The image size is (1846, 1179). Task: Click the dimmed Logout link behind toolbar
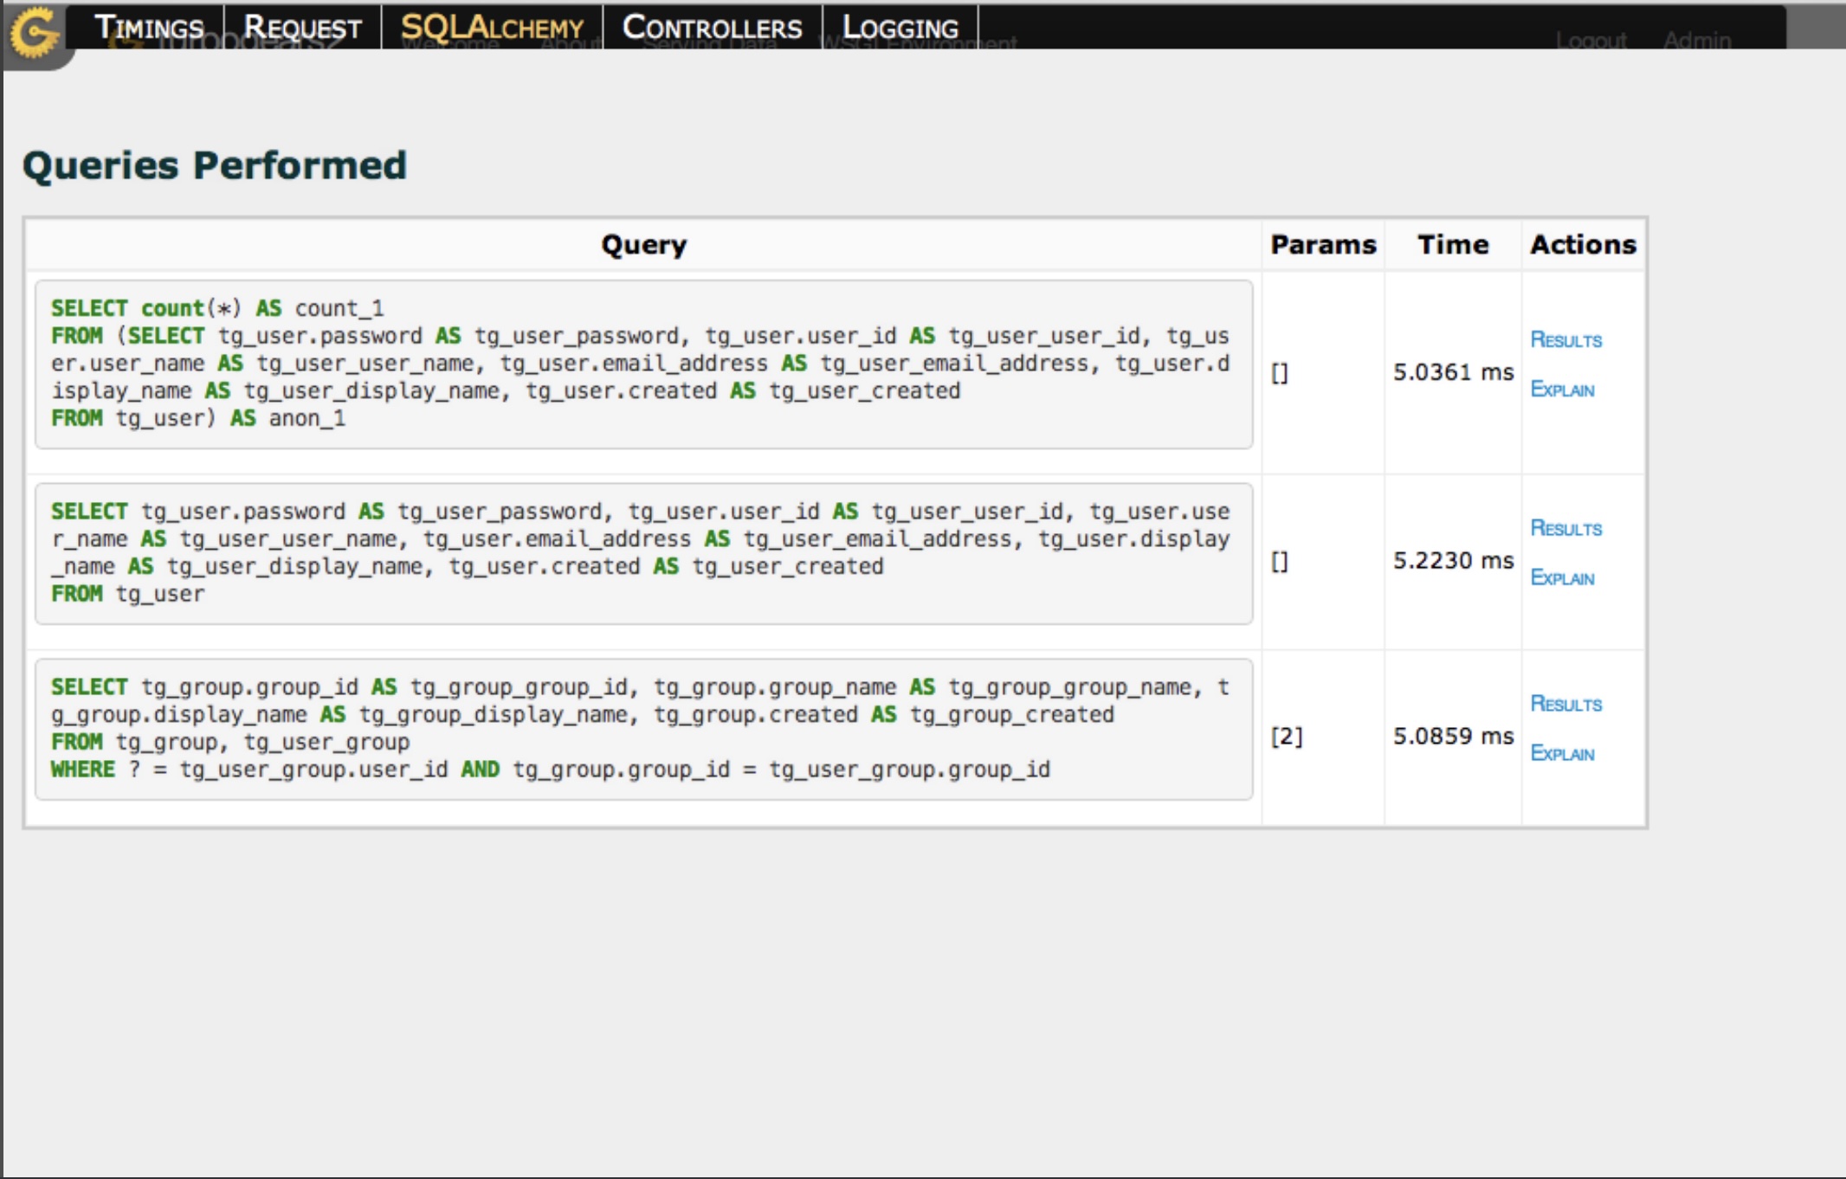click(1591, 41)
